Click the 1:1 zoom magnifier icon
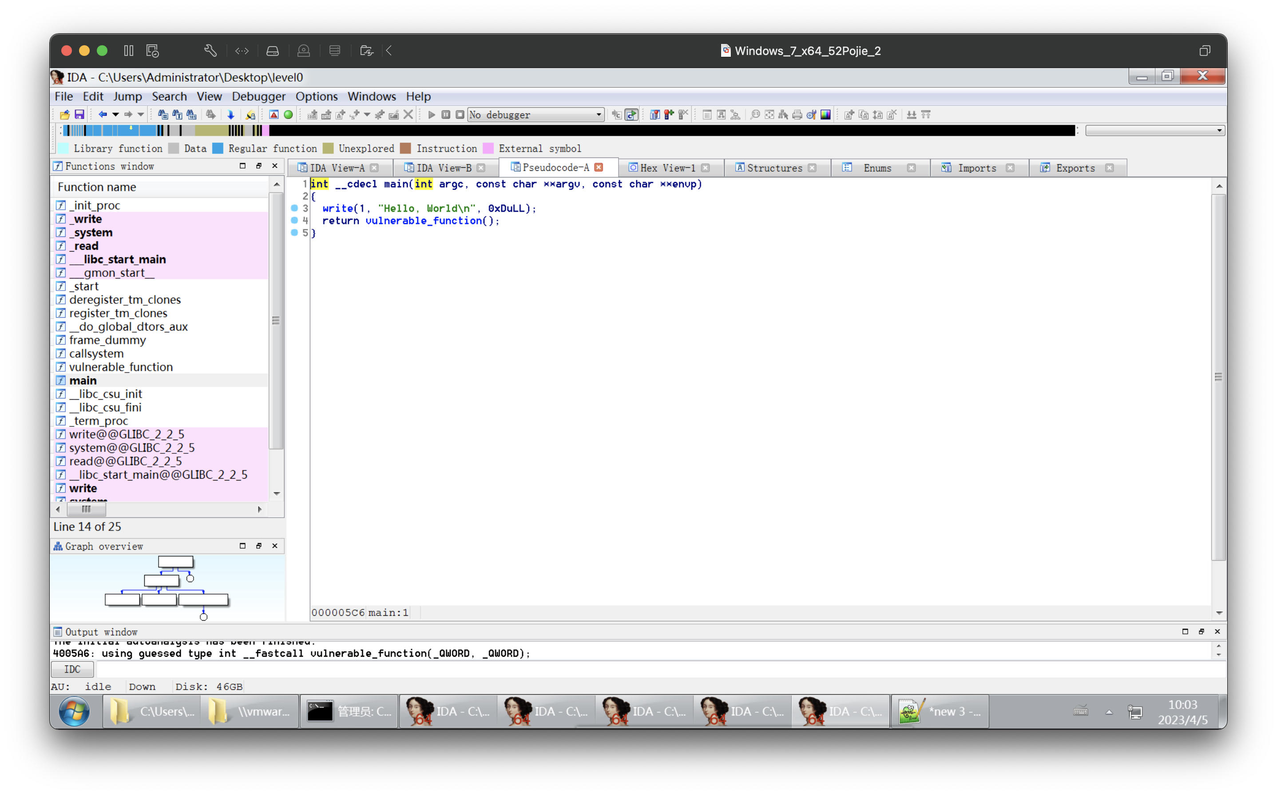The width and height of the screenshot is (1277, 795). click(x=755, y=114)
